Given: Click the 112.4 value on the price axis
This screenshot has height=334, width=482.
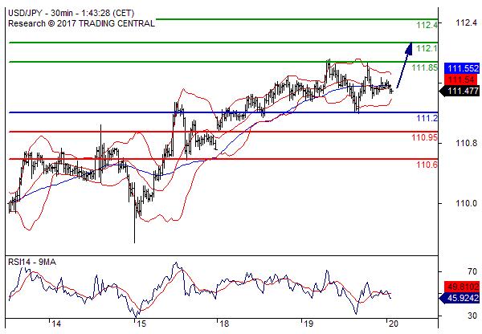Looking at the screenshot, I should pyautogui.click(x=467, y=22).
